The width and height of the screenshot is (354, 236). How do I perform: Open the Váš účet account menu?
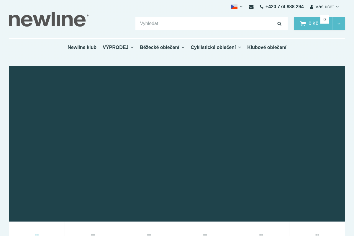click(324, 7)
